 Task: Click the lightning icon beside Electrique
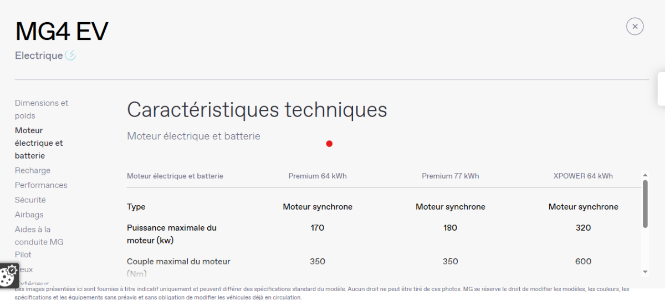click(70, 55)
